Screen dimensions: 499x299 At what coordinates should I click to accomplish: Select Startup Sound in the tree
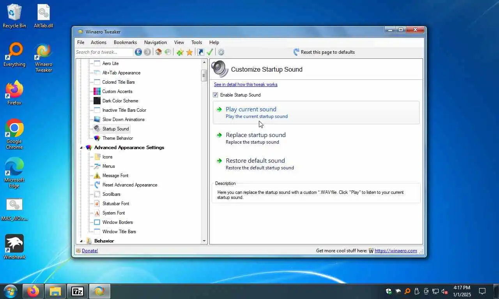[115, 129]
